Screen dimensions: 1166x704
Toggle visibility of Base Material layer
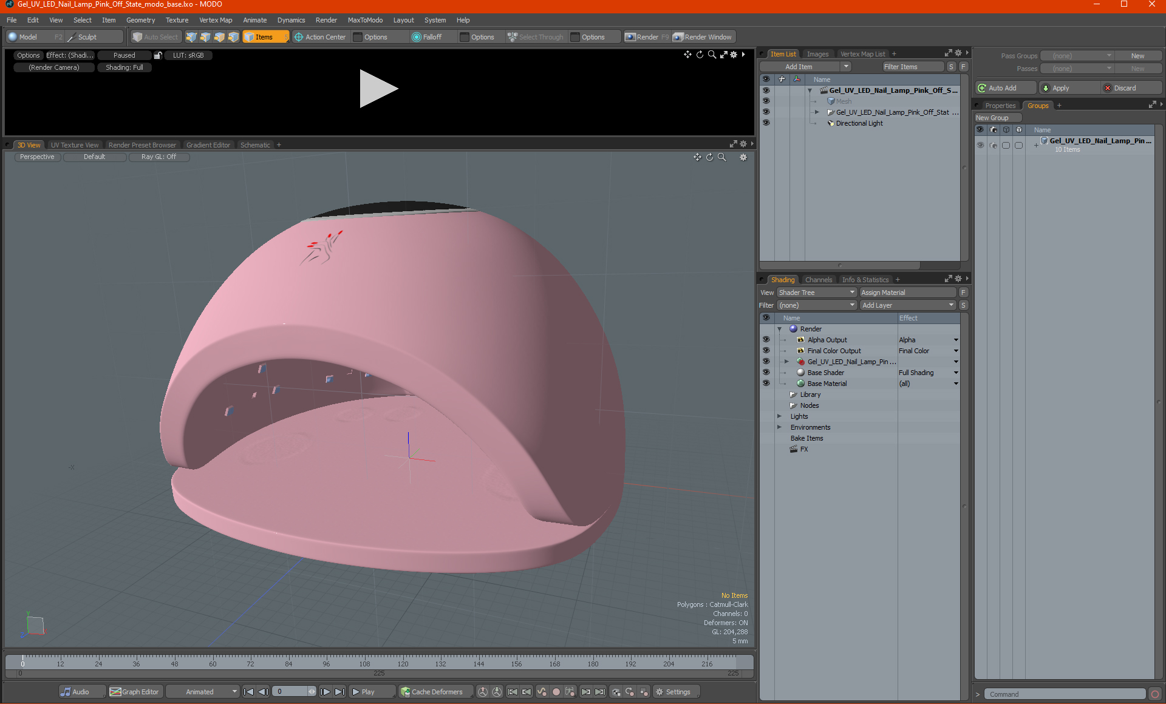coord(766,384)
